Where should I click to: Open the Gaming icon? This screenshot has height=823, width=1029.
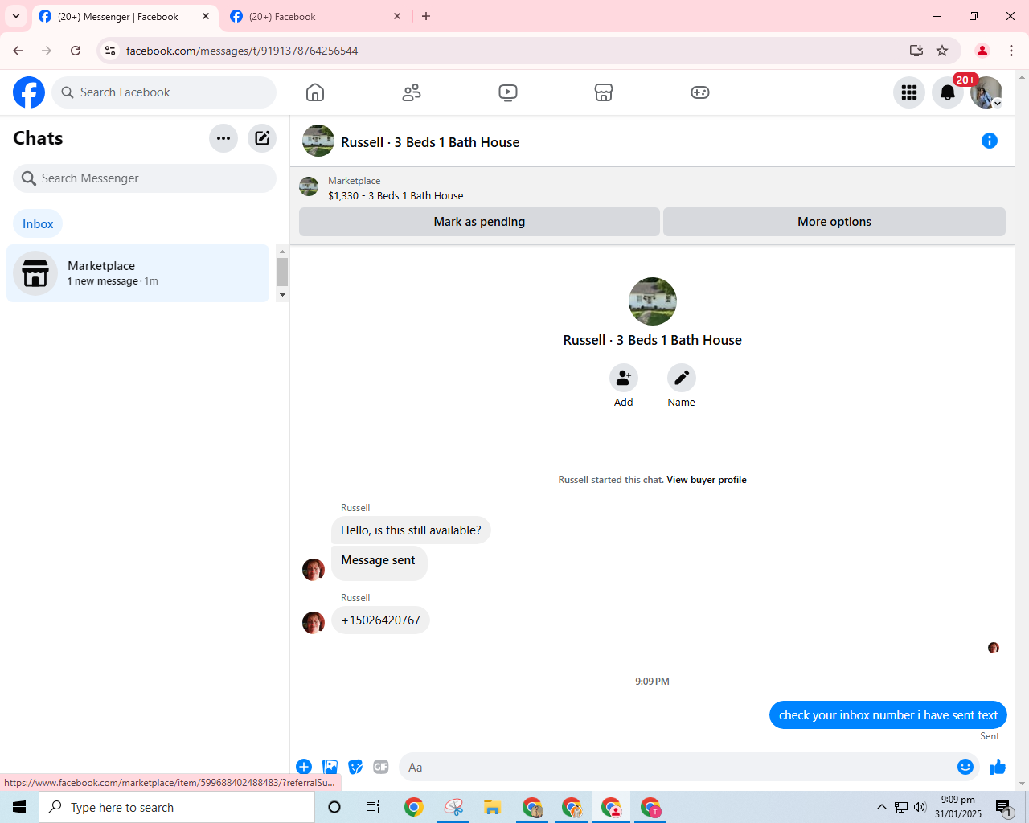[700, 92]
